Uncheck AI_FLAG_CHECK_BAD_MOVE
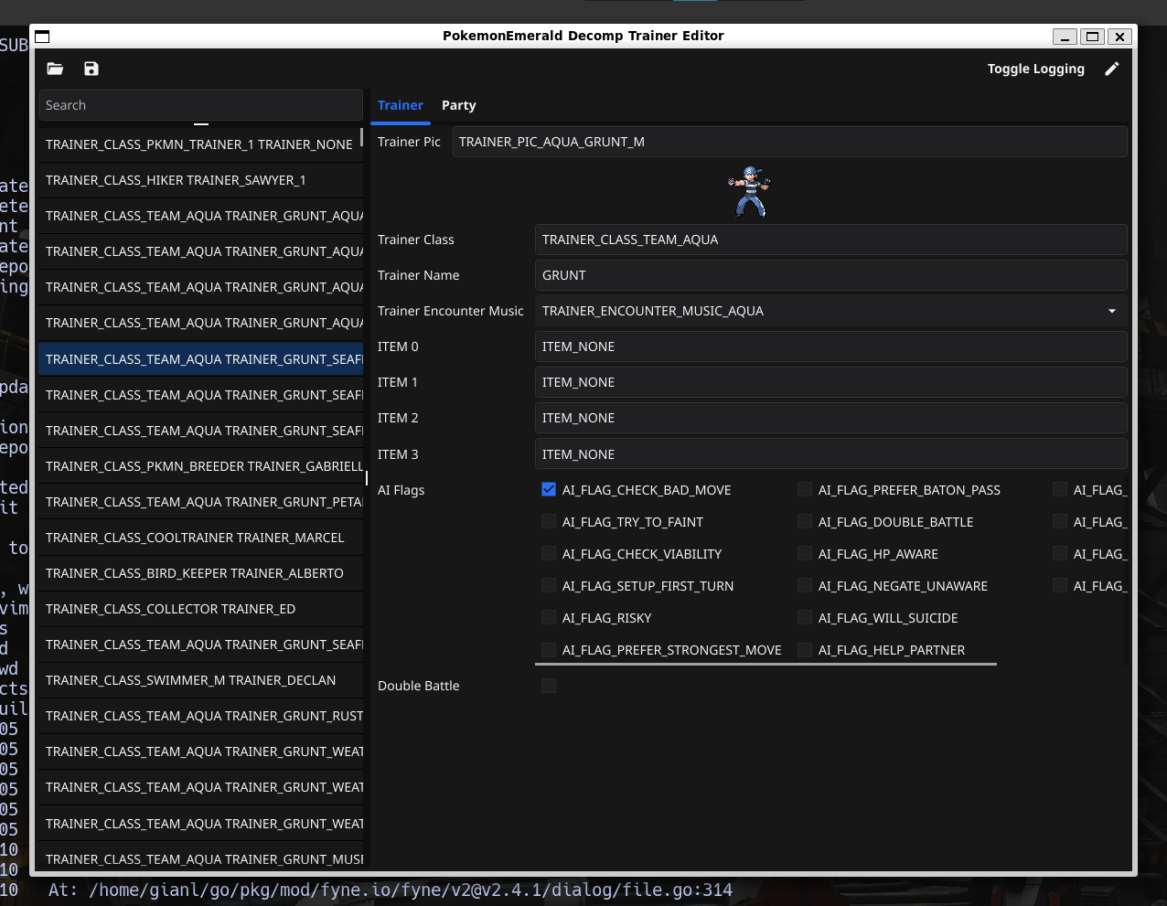The image size is (1167, 906). [x=549, y=489]
